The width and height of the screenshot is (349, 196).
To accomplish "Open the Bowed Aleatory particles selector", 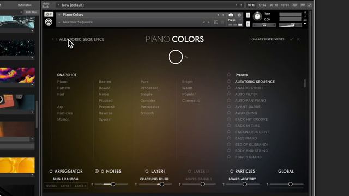I will point(242,179).
